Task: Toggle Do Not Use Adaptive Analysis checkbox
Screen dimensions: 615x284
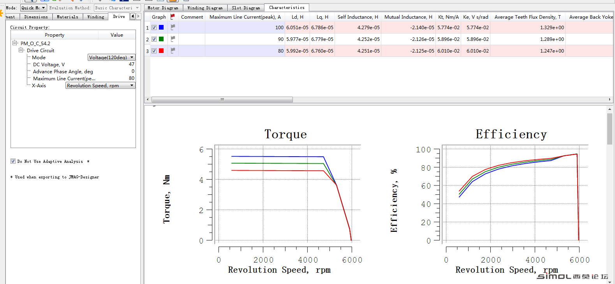Action: coord(13,161)
